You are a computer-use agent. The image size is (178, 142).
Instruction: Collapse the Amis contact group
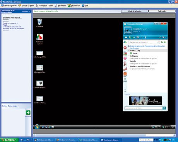pyautogui.click(x=129, y=51)
